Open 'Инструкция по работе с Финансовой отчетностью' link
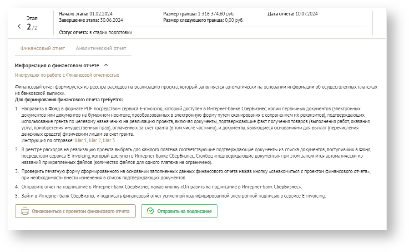409x252 pixels. 67,75
